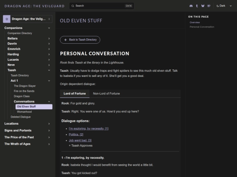
Task: Follow the Job went bad [3] link
Action: 80,140
